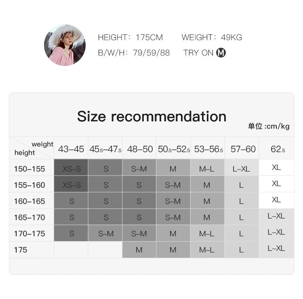Click the M–L cell in the 170–175 row
Screen dimensions: 303x299
(207, 233)
